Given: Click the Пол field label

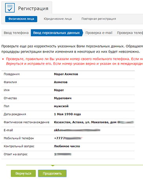Looking at the screenshot, I should (6, 106).
